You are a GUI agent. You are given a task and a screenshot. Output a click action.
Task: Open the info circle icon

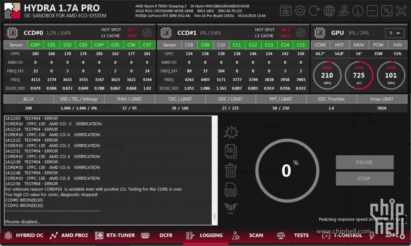(357, 11)
